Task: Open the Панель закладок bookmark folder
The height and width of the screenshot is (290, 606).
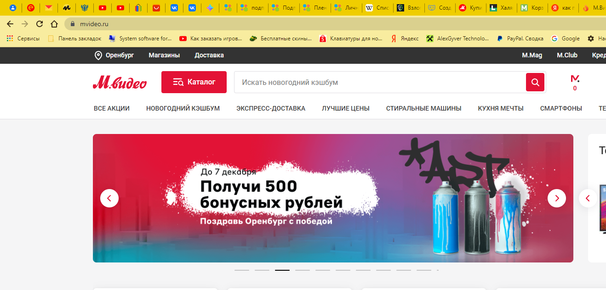Action: click(74, 39)
